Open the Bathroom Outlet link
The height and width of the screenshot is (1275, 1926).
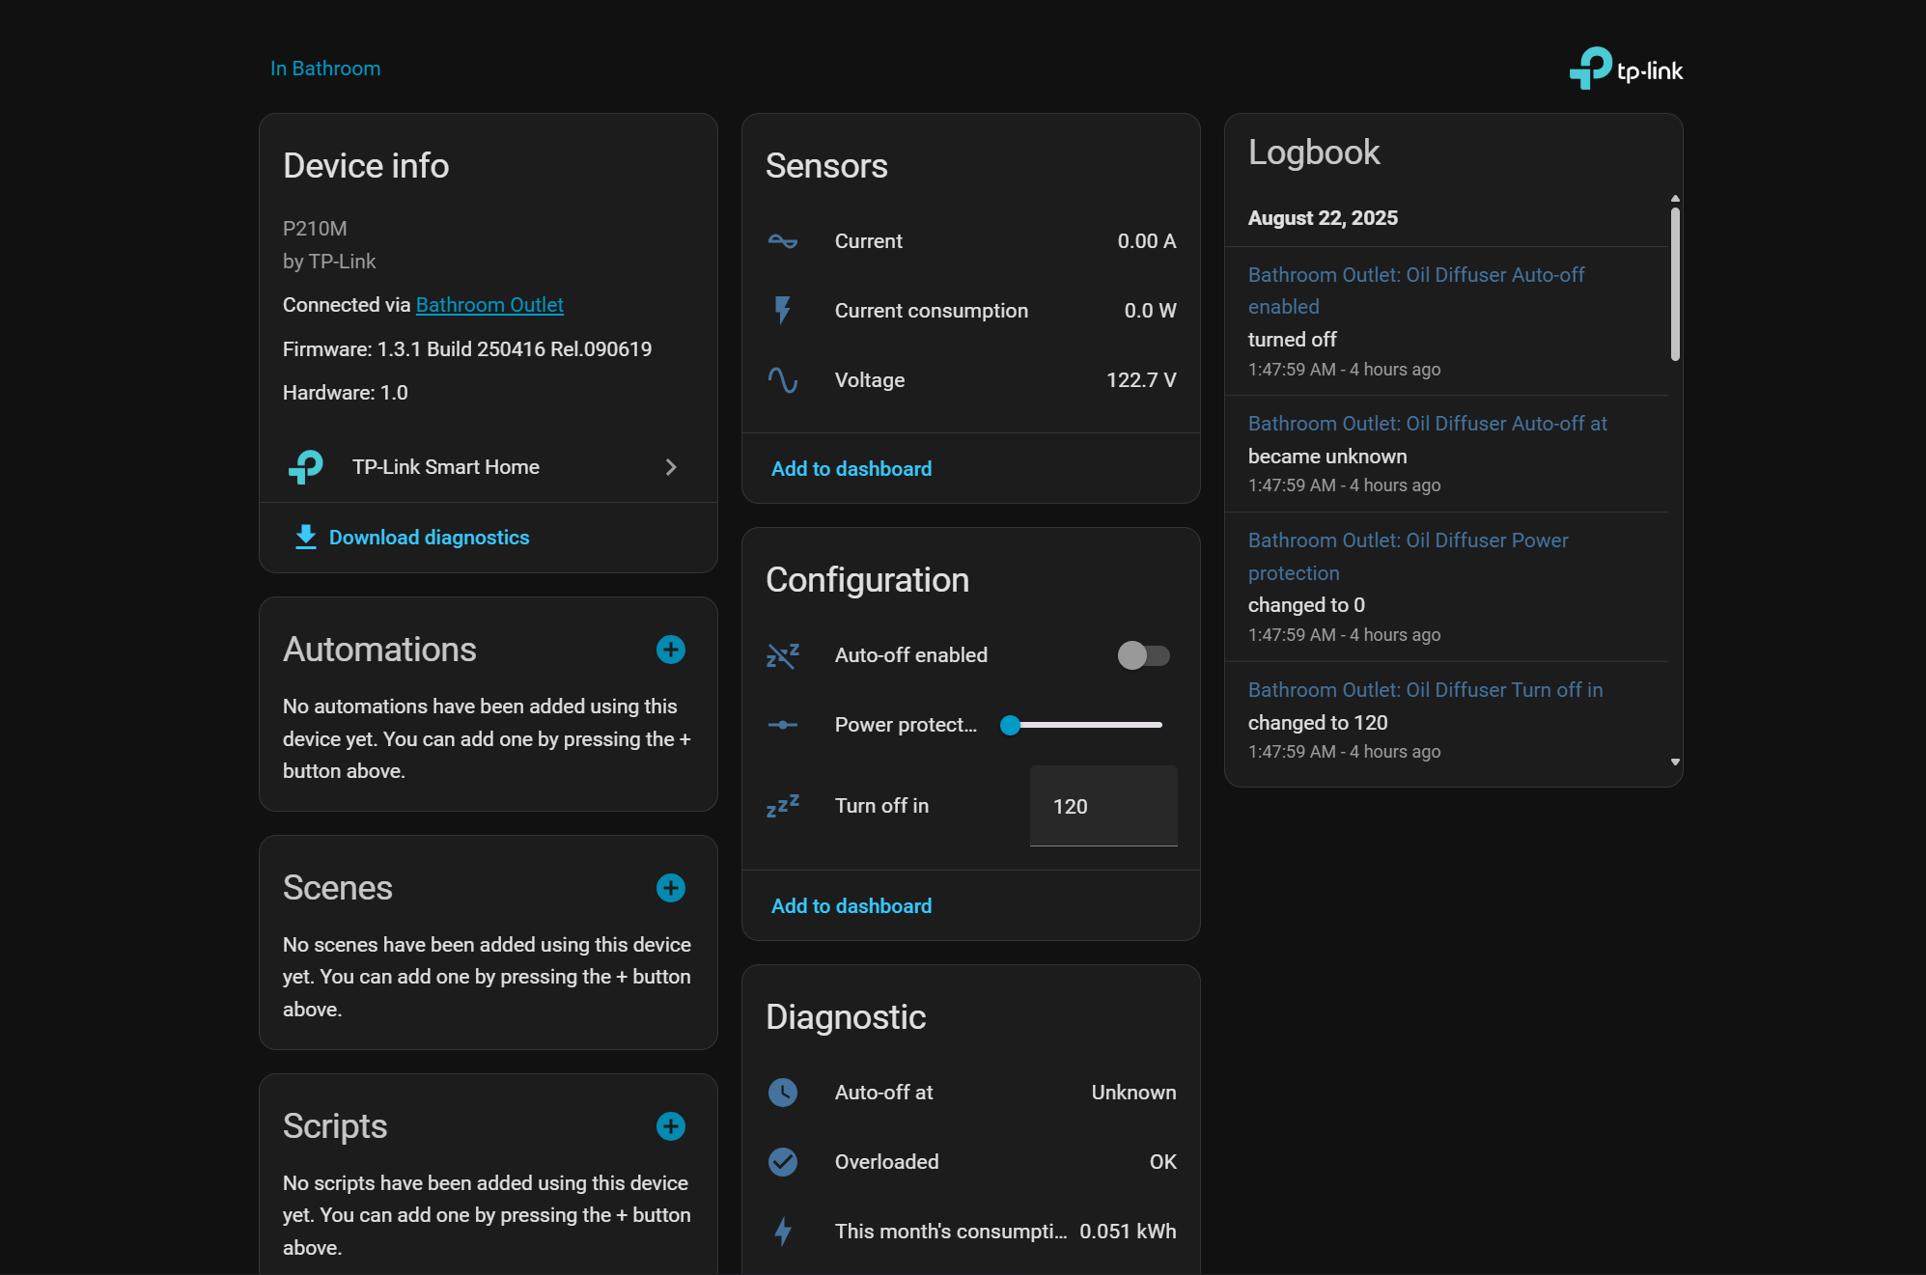pos(489,305)
